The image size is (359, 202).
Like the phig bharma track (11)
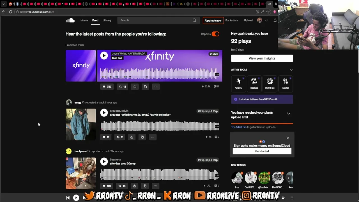coord(106,137)
